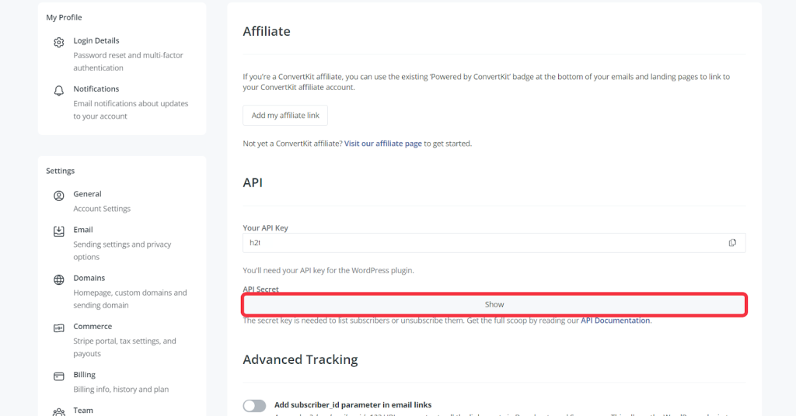Open Email sending settings
The image size is (796, 416).
pyautogui.click(x=83, y=230)
